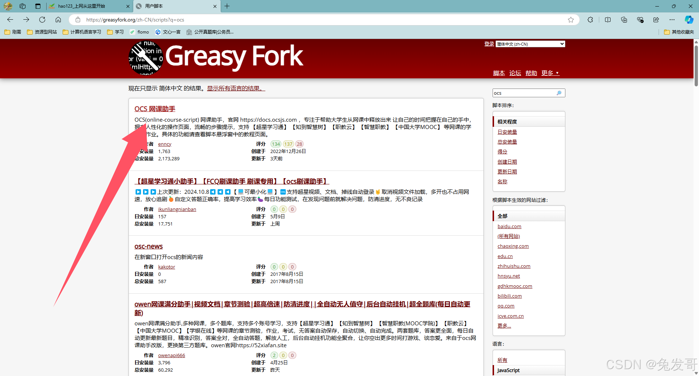Image resolution: width=699 pixels, height=376 pixels.
Task: Open a new browser tab
Action: 227,6
